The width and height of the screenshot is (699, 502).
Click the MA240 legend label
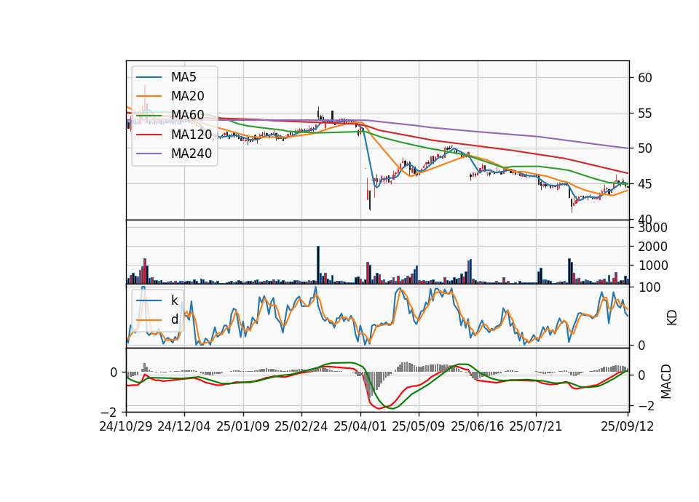click(191, 154)
